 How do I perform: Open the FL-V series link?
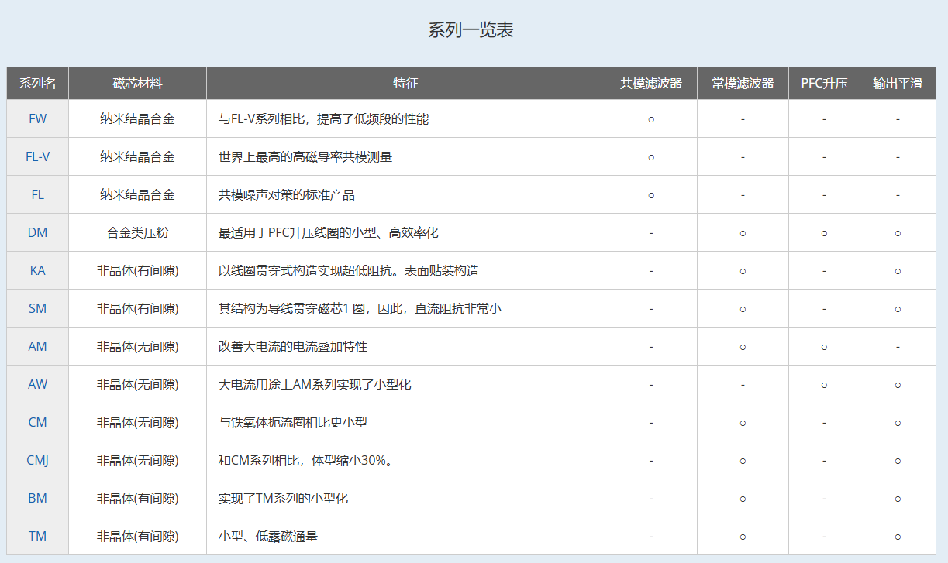(x=37, y=156)
